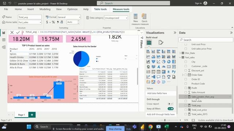Check the Profit measure checkbox
Screen dimensions: 234x131
pos(186,88)
